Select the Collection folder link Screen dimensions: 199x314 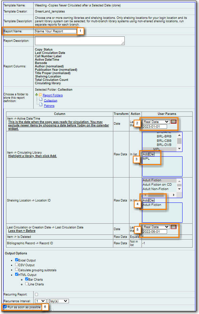[x=50, y=100]
